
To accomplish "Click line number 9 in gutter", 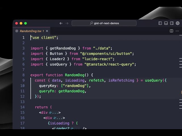I will [x=23, y=80].
